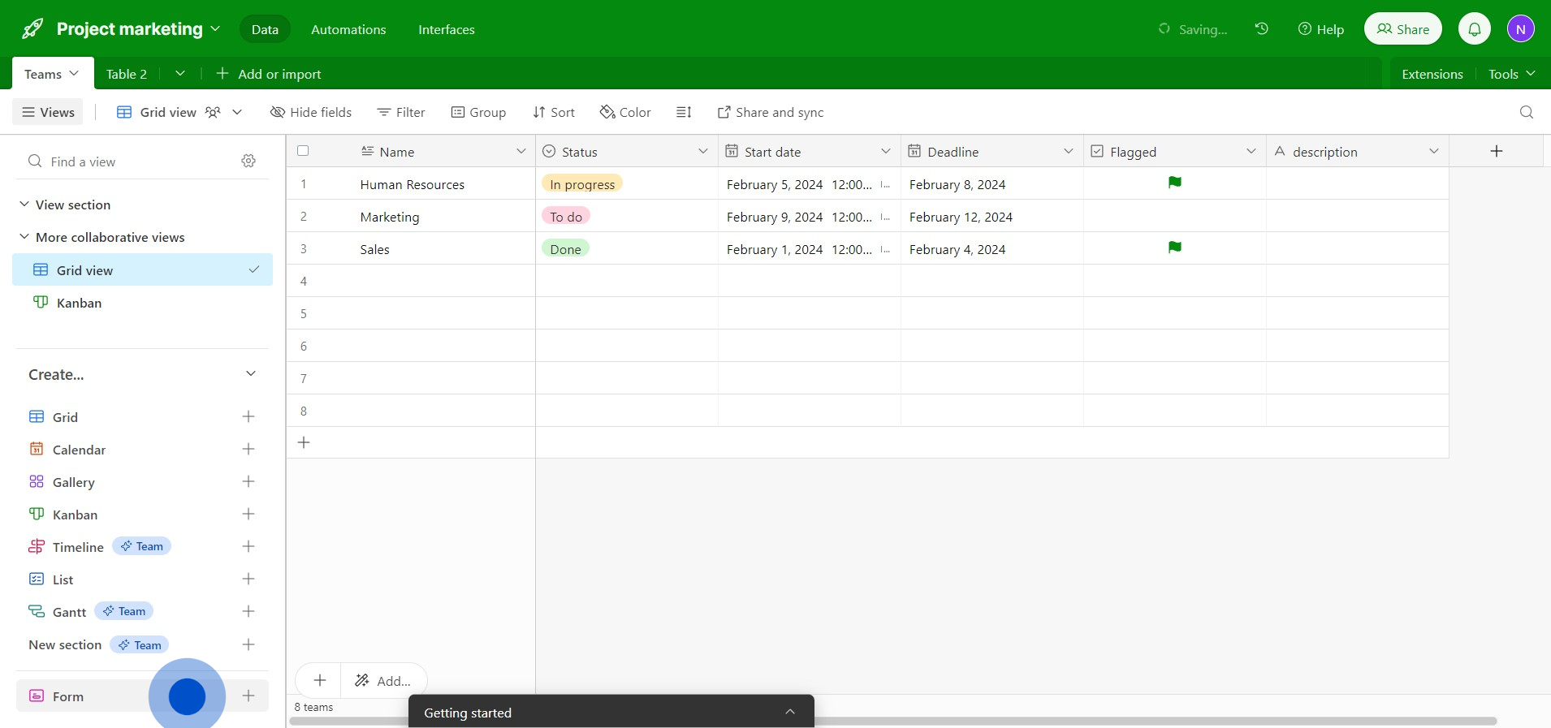Click plus to add new field
1551x728 pixels.
click(1496, 151)
